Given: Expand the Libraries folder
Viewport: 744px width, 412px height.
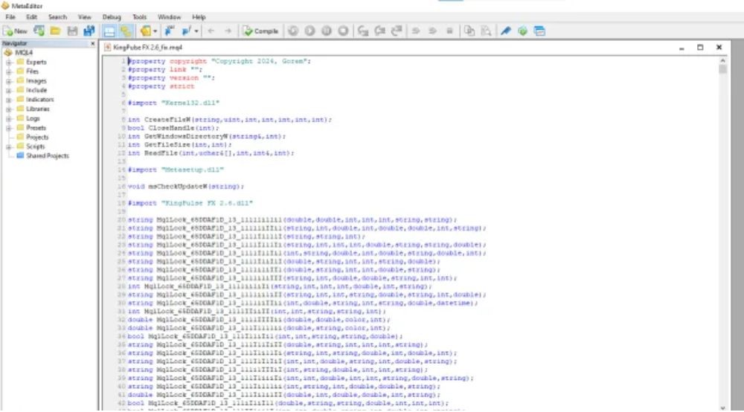Looking at the screenshot, I should [x=8, y=109].
